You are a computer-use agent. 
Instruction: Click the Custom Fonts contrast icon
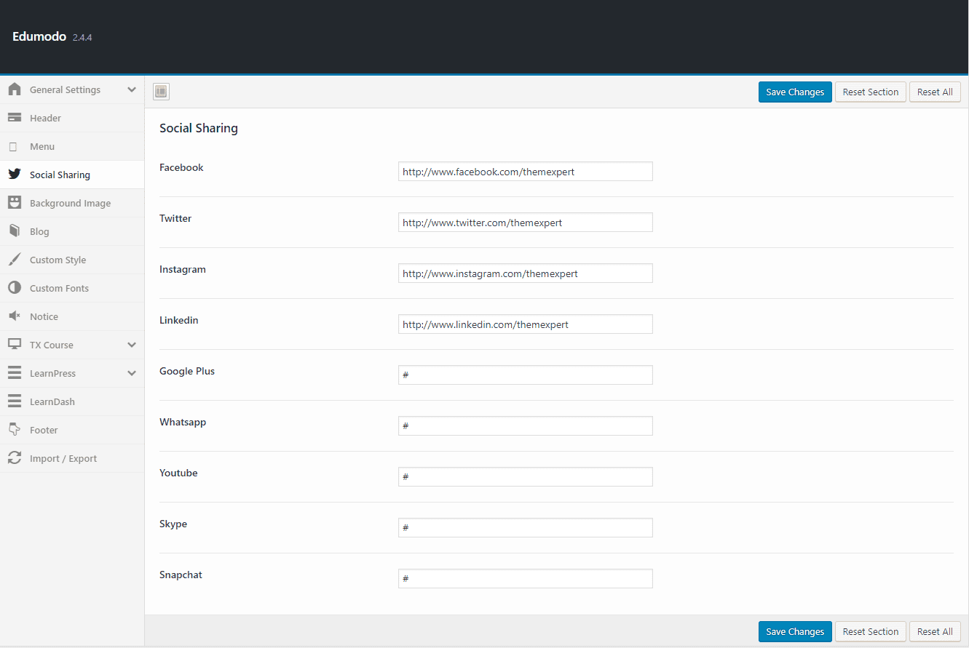point(15,288)
